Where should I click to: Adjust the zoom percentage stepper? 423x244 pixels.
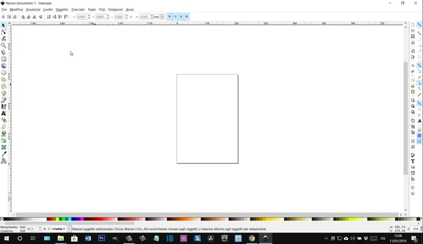click(x=421, y=229)
